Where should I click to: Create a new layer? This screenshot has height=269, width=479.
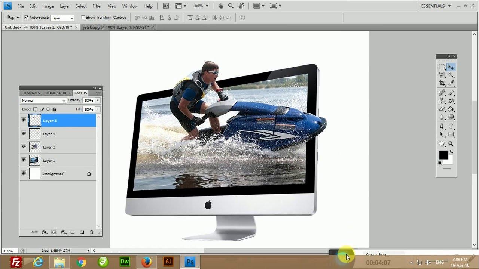pos(82,232)
